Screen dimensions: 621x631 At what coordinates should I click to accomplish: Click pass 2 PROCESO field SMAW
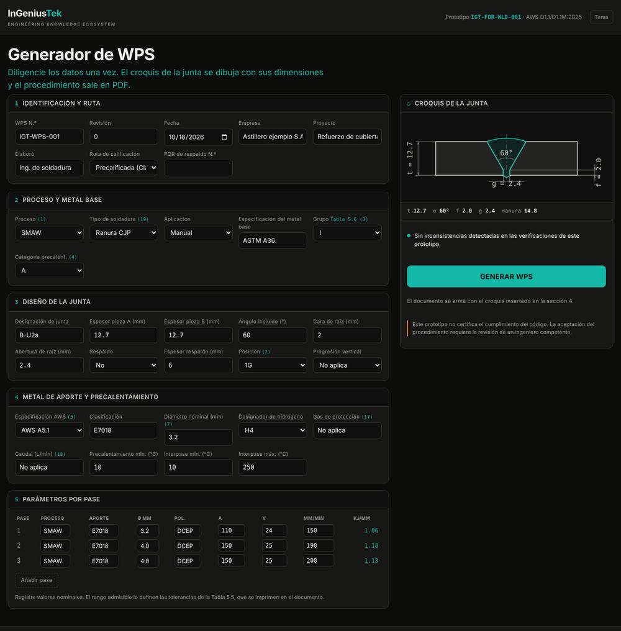pyautogui.click(x=55, y=546)
